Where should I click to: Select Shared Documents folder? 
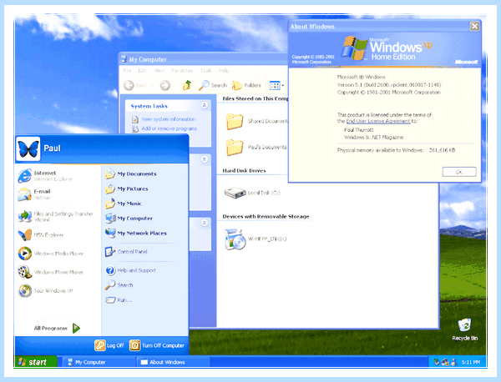click(x=257, y=121)
